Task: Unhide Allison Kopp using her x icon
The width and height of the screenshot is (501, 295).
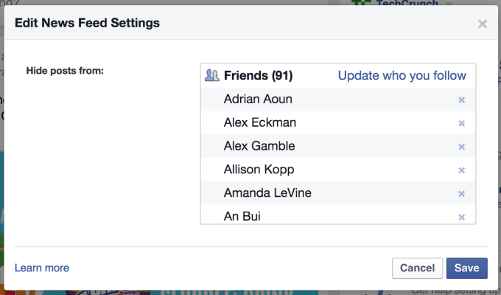Action: point(461,170)
